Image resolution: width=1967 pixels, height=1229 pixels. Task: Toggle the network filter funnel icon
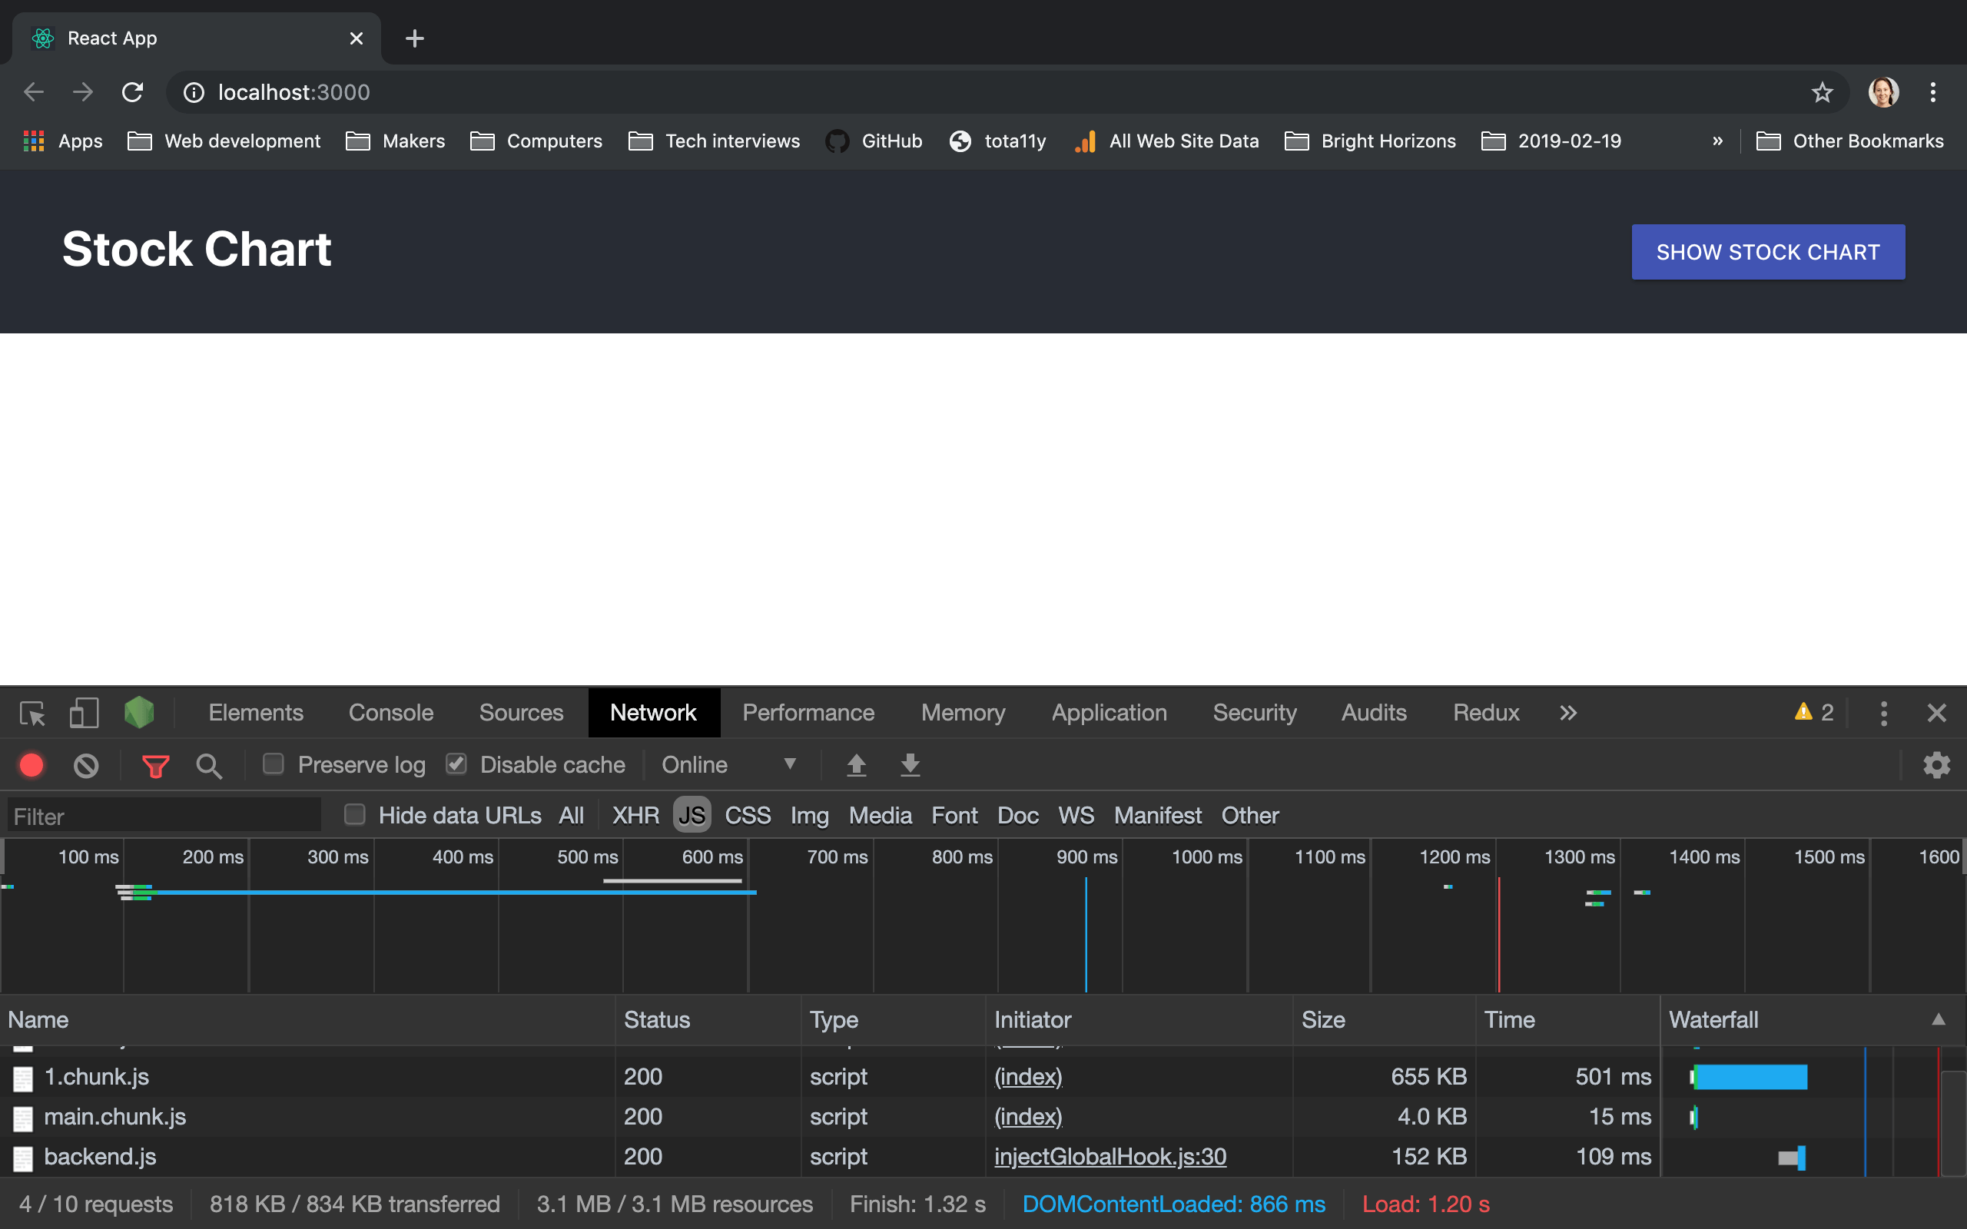(155, 766)
